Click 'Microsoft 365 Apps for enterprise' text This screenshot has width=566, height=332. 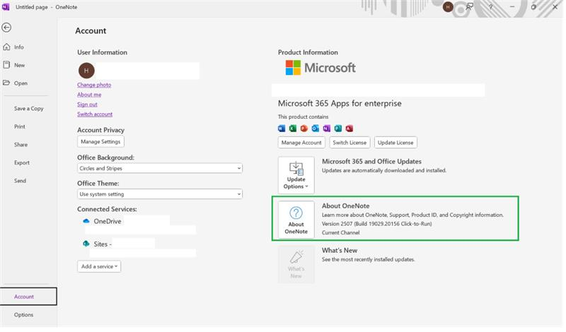[x=340, y=104]
